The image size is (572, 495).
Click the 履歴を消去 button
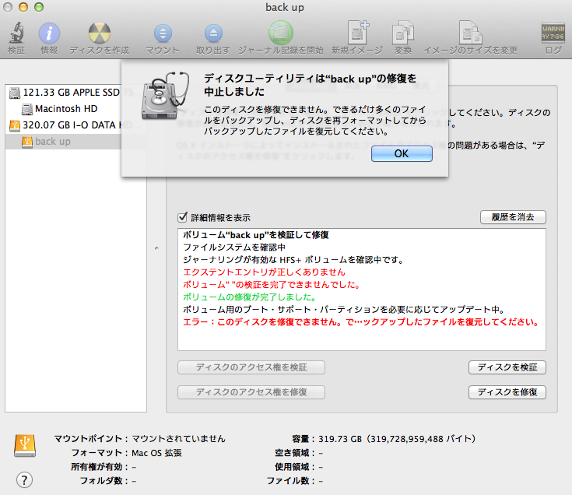(x=513, y=217)
